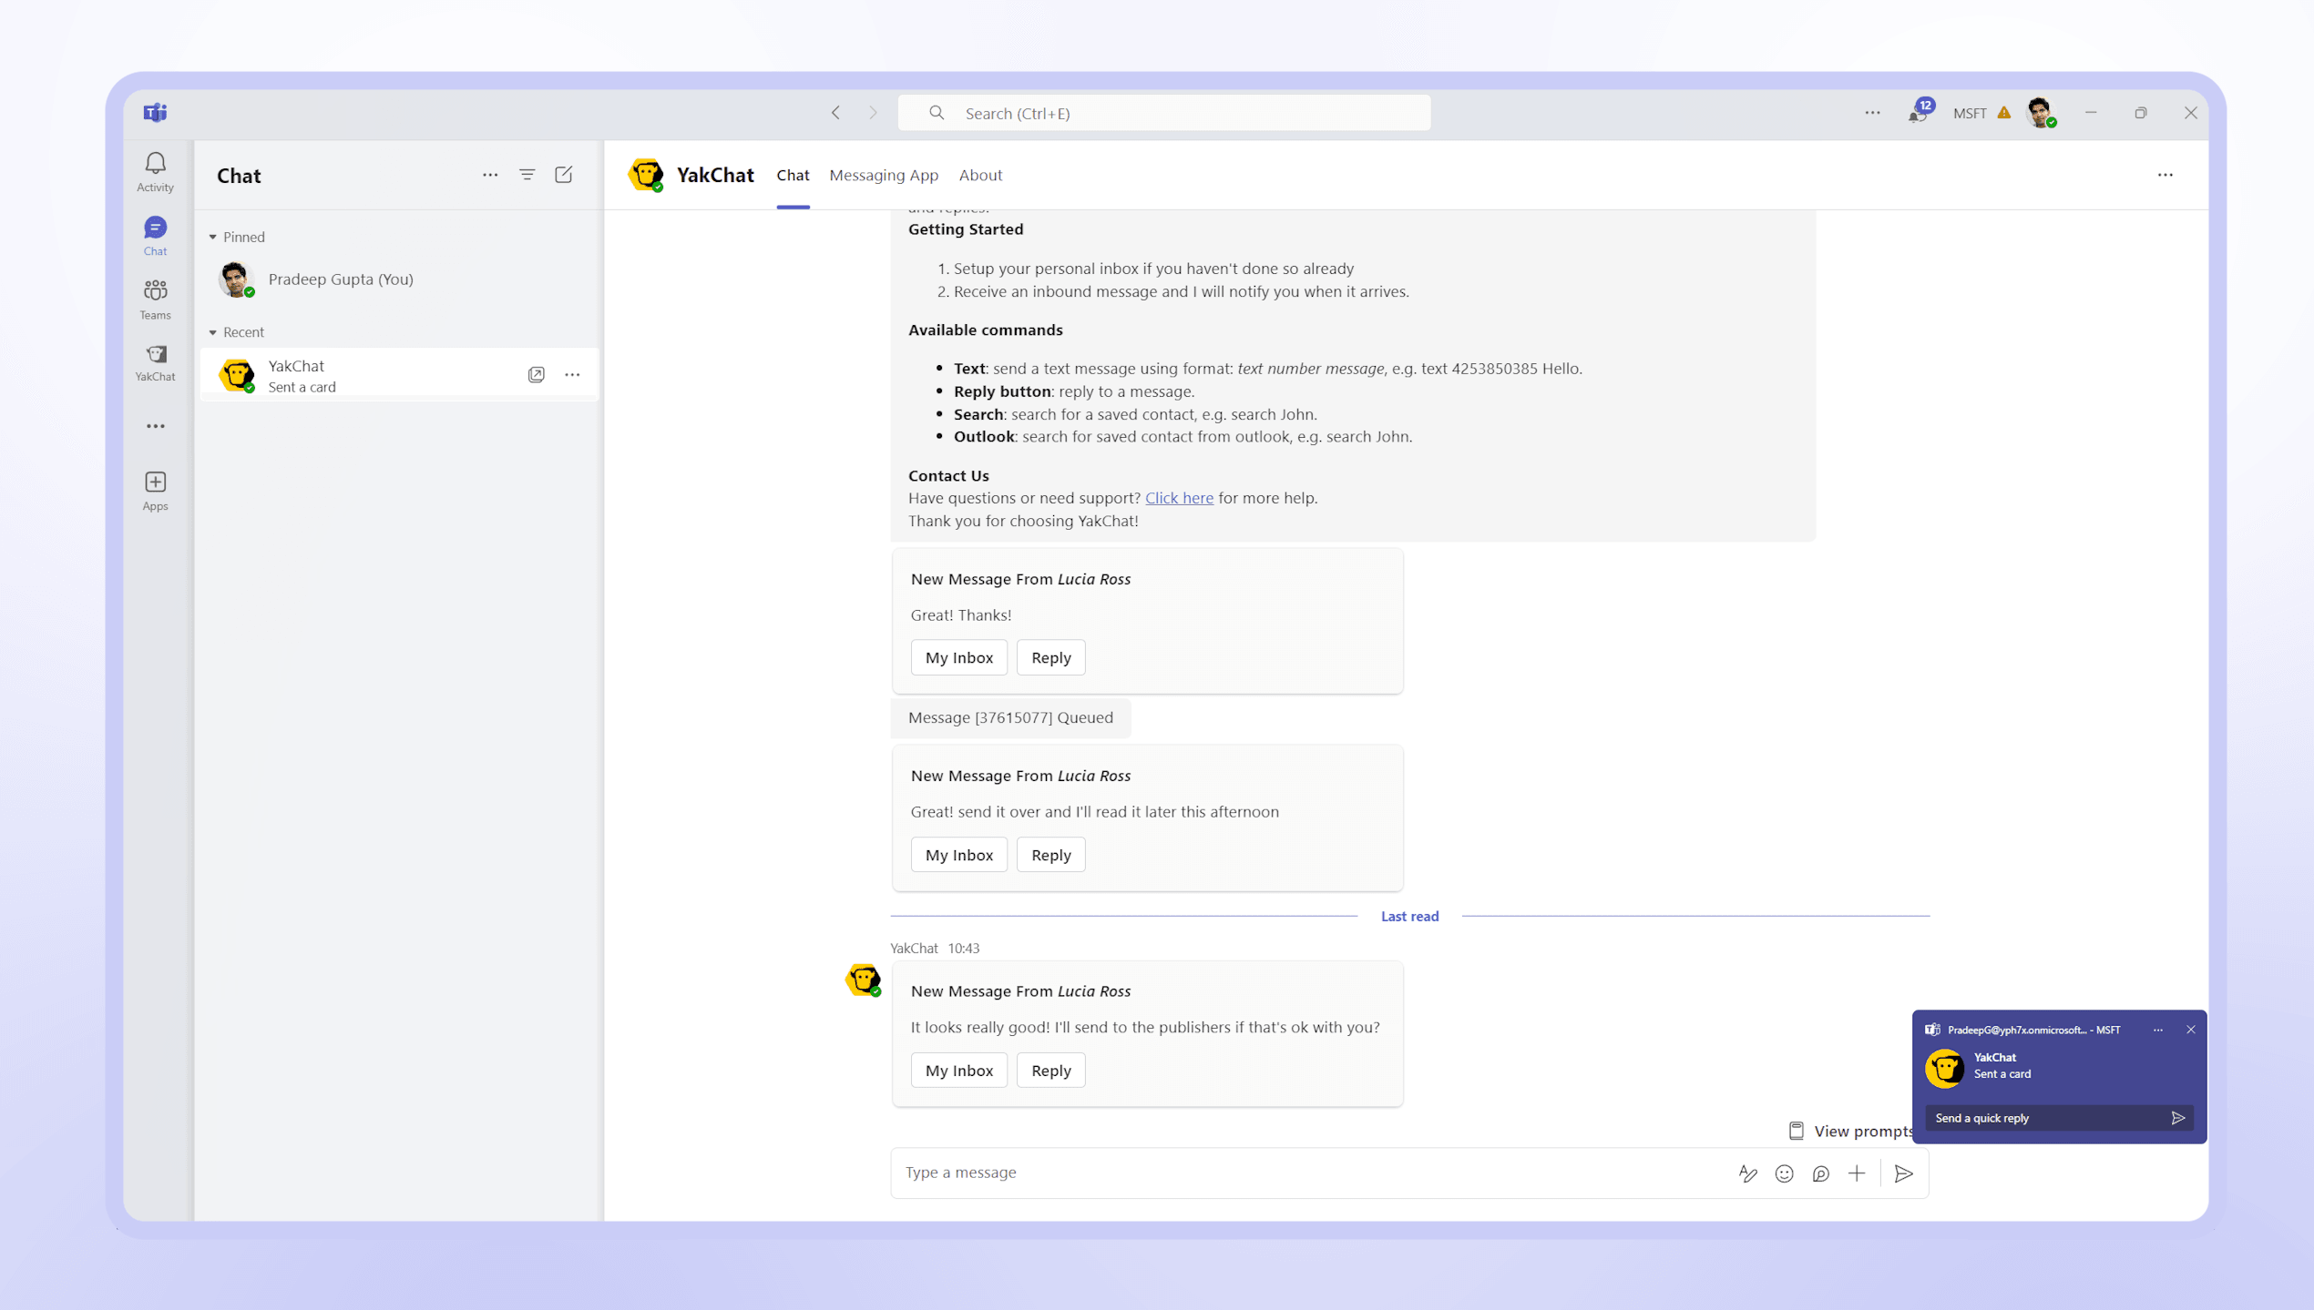
Task: Open notifications bell with badge 12
Action: 1919,113
